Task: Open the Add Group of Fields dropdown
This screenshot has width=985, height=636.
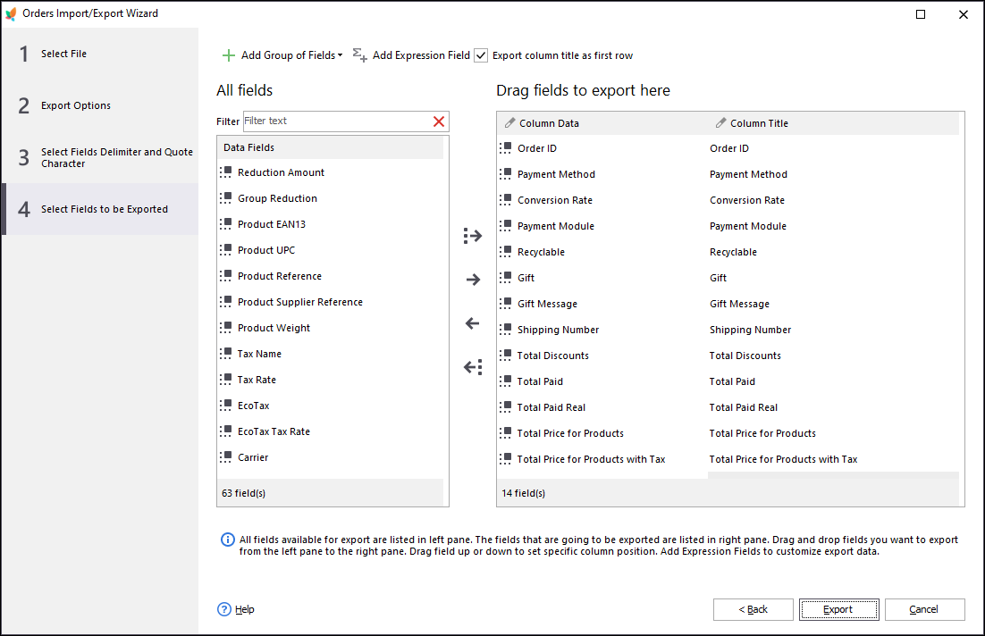Action: [x=292, y=55]
